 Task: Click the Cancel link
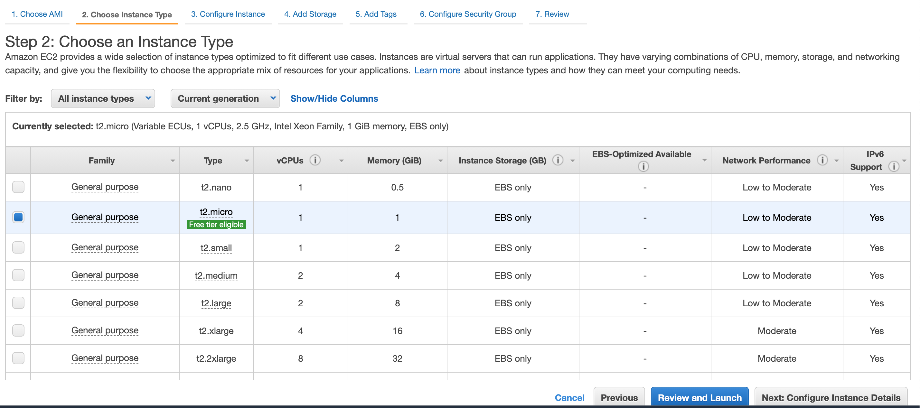pyautogui.click(x=569, y=397)
